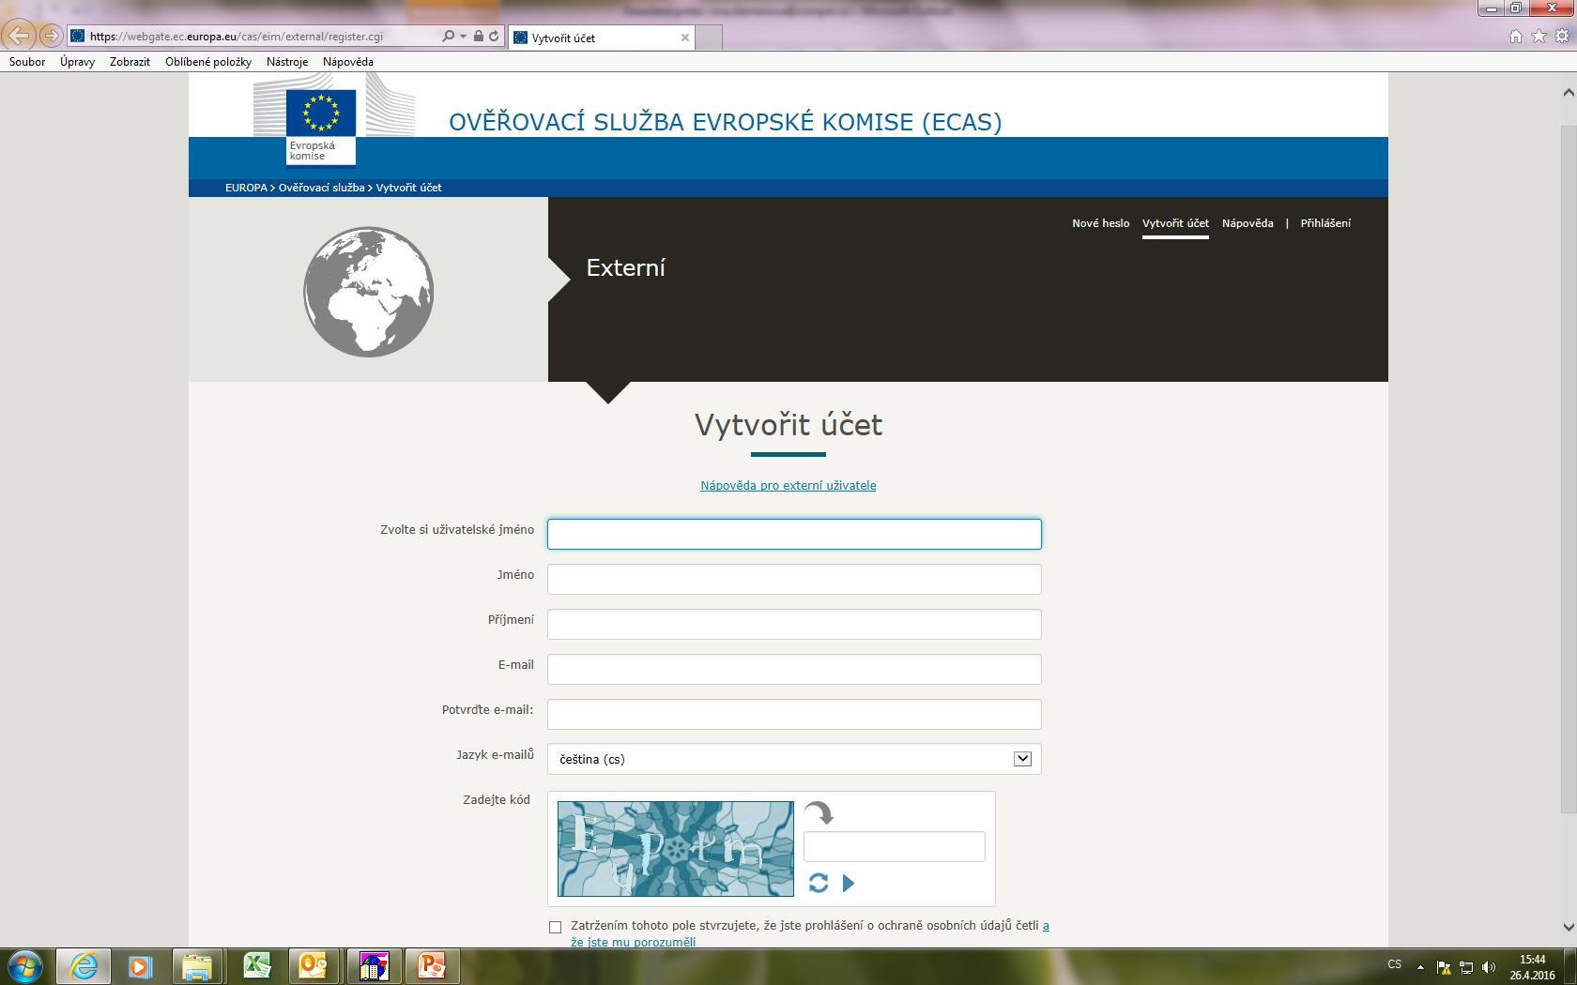Viewport: 1577px width, 985px height.
Task: Open the building-icon app on taskbar
Action: (374, 965)
